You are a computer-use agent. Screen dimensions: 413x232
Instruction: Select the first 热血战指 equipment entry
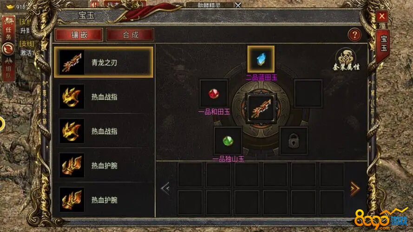(x=104, y=97)
